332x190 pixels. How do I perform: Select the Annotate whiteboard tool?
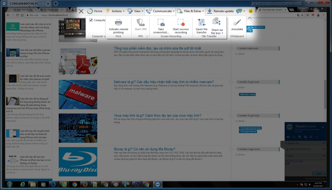(237, 23)
